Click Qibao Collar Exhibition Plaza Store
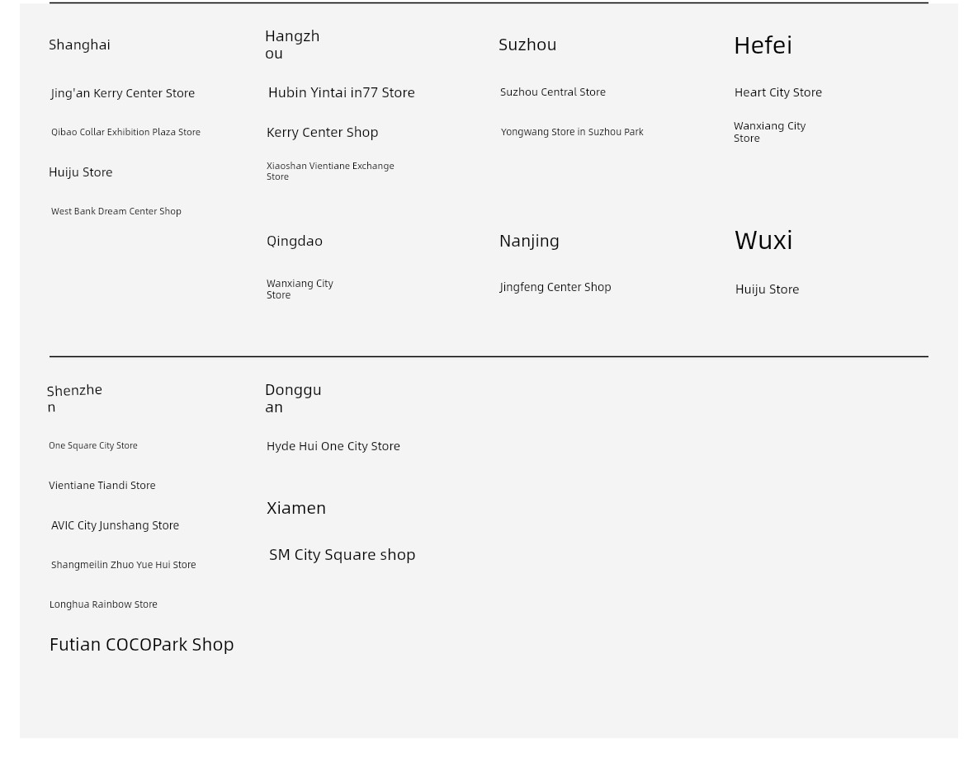The image size is (978, 757). [125, 132]
